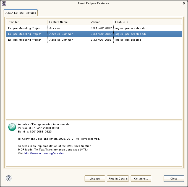Click the Eclipse icon in the title bar

[x=4, y=3]
